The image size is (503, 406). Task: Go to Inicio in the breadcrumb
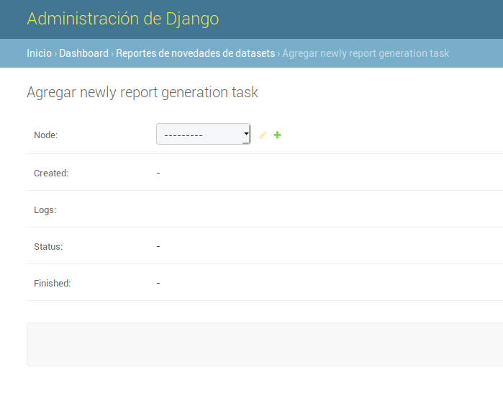point(39,53)
